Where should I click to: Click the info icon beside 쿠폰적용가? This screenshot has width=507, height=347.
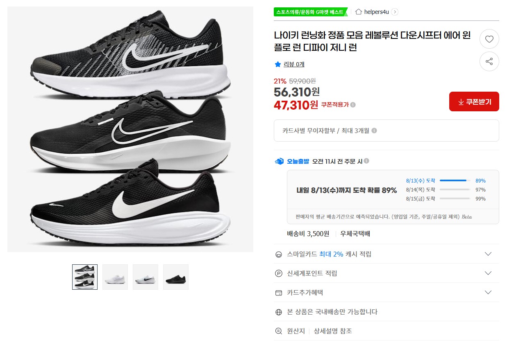[x=353, y=105]
